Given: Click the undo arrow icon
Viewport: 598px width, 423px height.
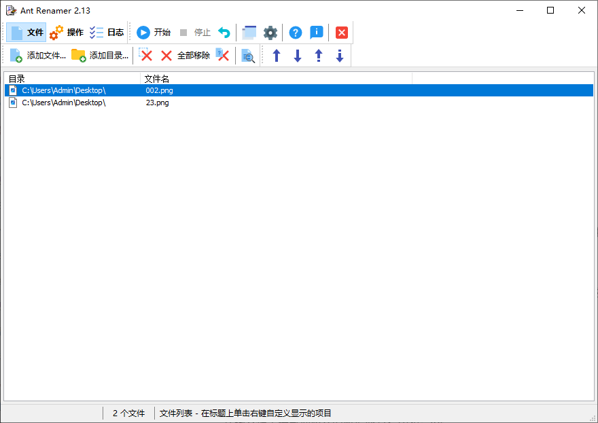Looking at the screenshot, I should coord(224,32).
